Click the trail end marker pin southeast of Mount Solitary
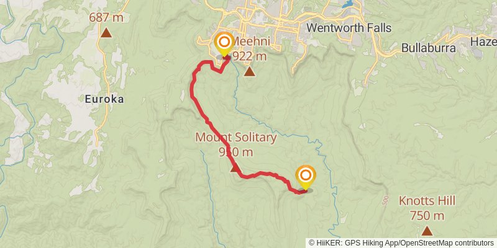497x248 pixels. click(306, 177)
